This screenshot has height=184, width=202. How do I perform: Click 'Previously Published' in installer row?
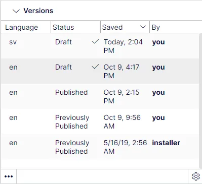click(72, 147)
